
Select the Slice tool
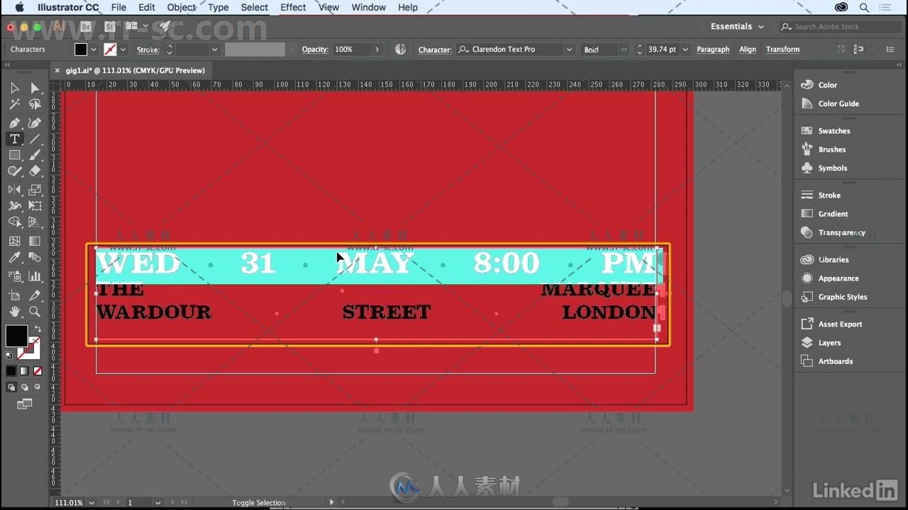[x=35, y=295]
